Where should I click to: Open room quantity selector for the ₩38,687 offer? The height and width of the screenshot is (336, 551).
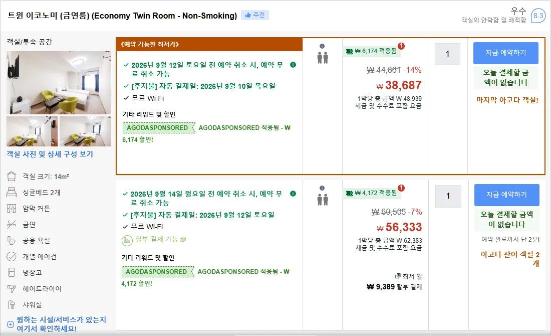tap(447, 54)
